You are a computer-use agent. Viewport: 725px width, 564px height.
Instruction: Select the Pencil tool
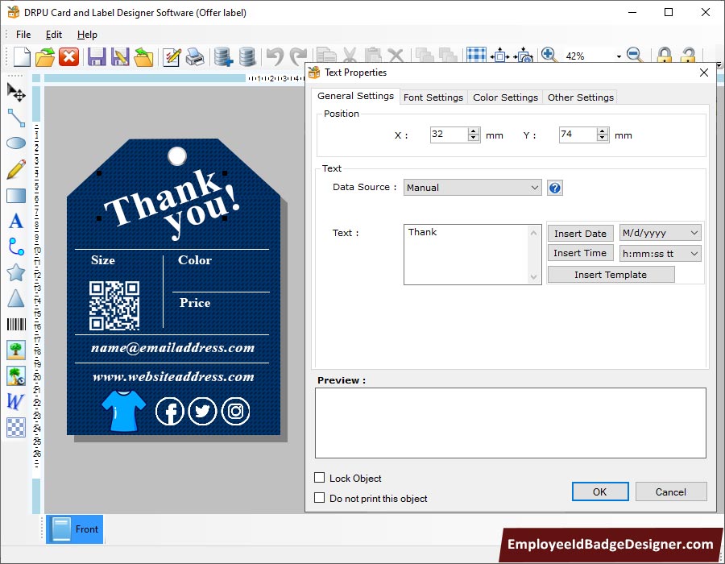(x=16, y=169)
